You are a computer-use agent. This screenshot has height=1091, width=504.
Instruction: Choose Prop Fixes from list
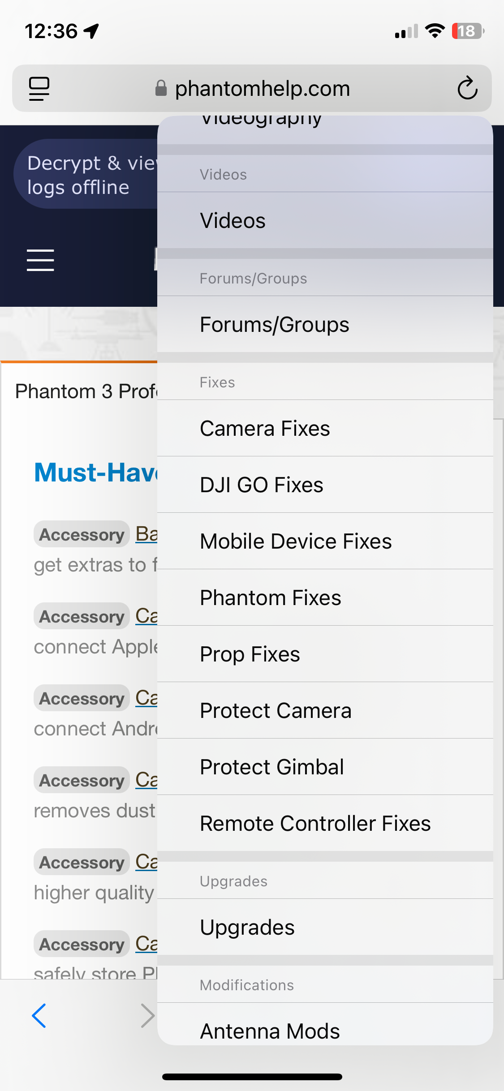click(x=325, y=654)
